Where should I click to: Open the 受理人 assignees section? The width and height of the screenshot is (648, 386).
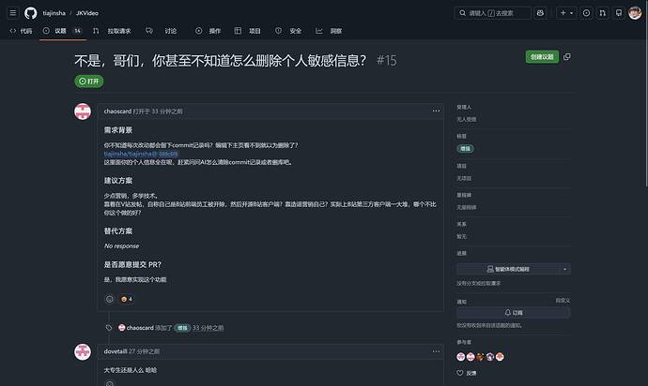[464, 107]
